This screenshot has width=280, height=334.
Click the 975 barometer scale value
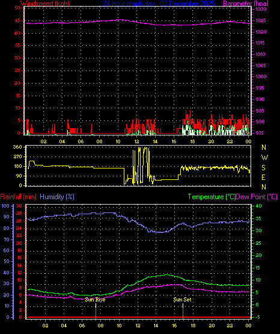260,133
